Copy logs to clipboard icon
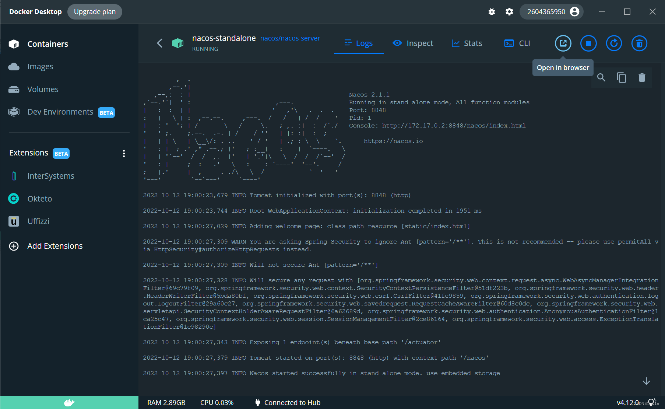The height and width of the screenshot is (409, 665). [x=622, y=78]
